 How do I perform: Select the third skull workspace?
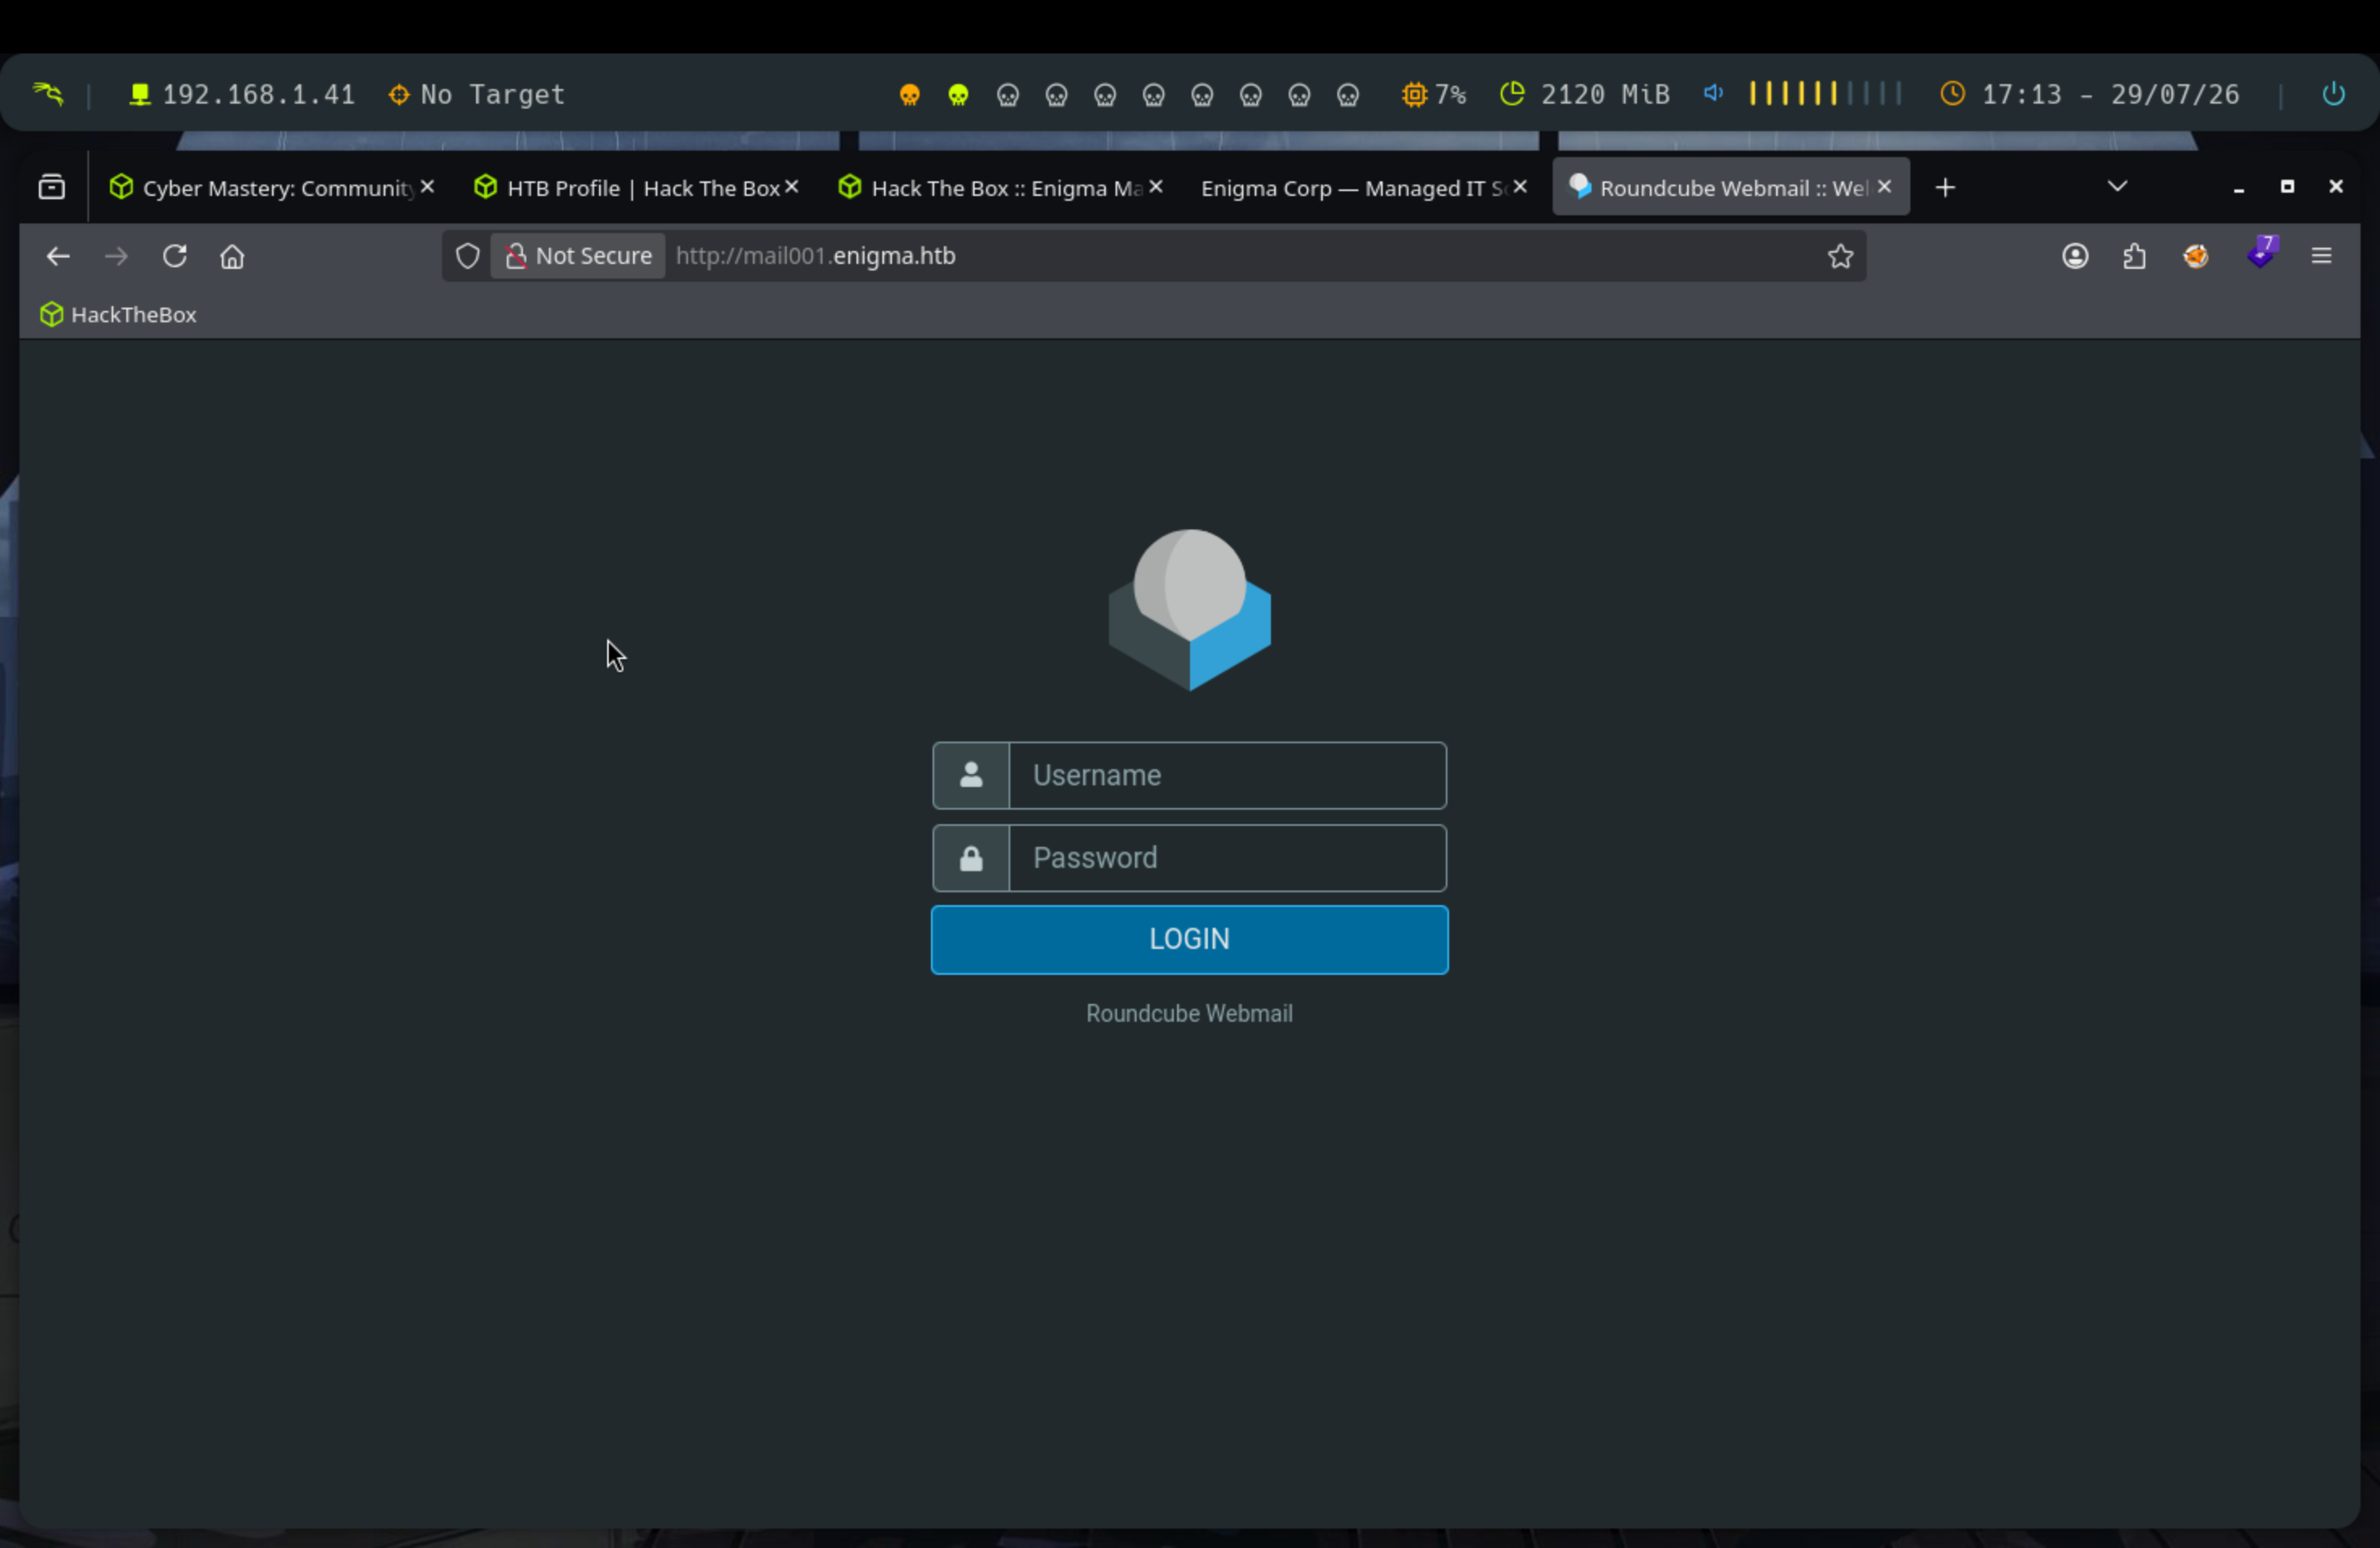point(1007,95)
